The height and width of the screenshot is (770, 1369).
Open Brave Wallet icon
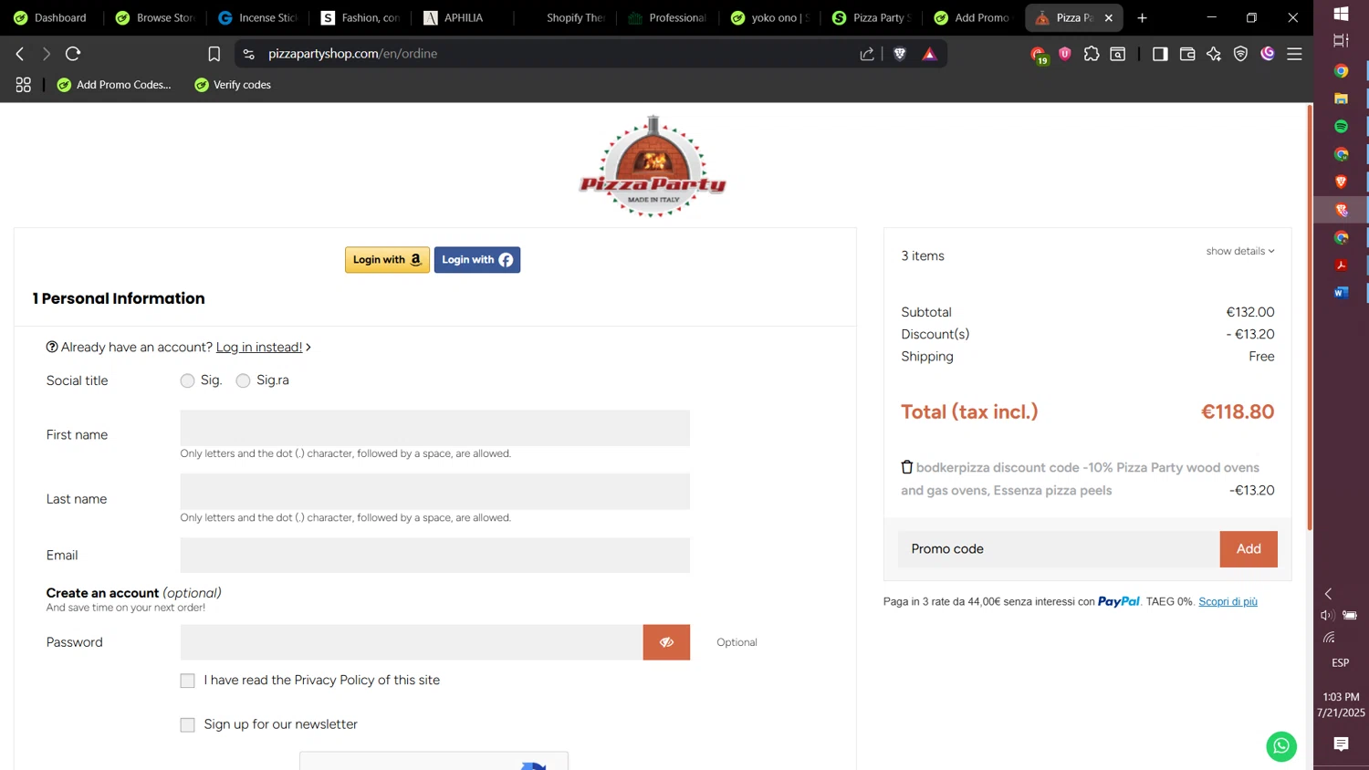pyautogui.click(x=1187, y=54)
